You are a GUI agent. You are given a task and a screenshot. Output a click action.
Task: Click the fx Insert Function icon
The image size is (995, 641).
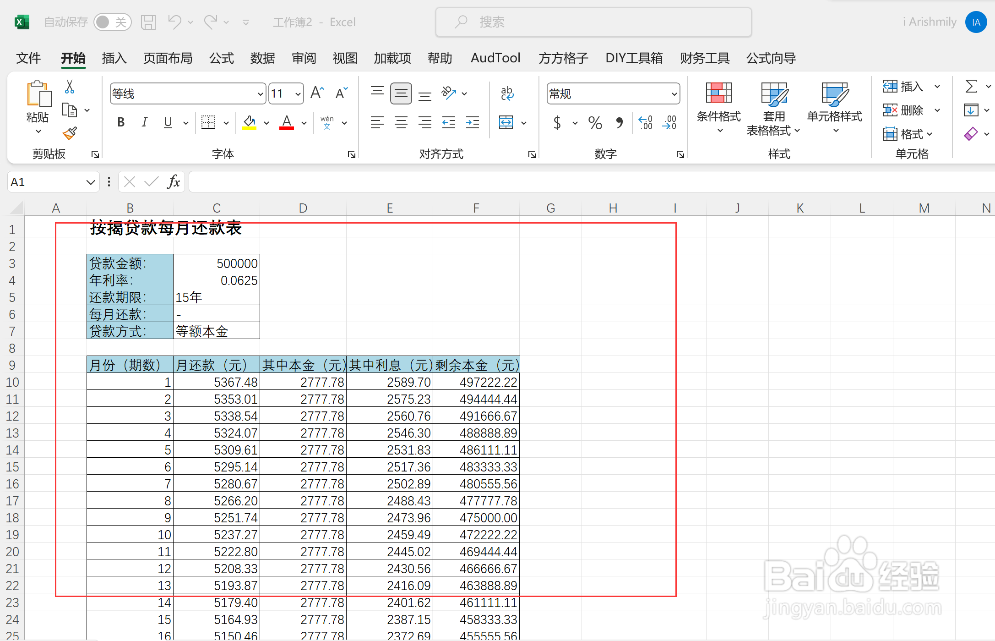[174, 182]
